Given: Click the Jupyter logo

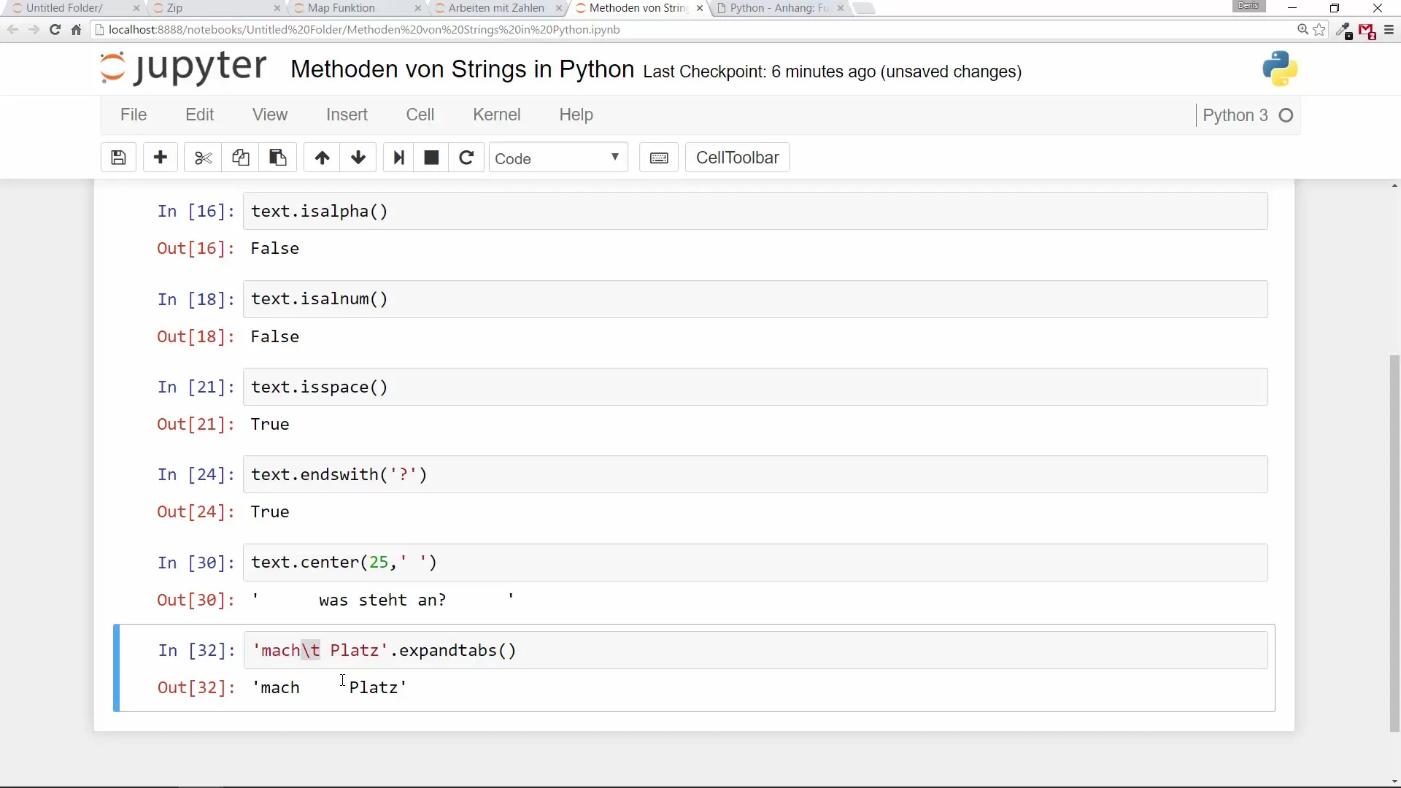Looking at the screenshot, I should pos(184,68).
